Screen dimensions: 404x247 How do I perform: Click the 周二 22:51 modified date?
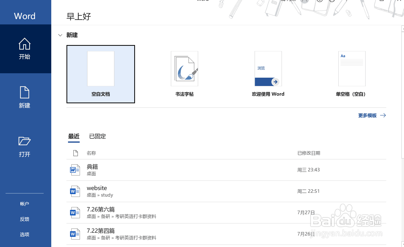tap(309, 191)
